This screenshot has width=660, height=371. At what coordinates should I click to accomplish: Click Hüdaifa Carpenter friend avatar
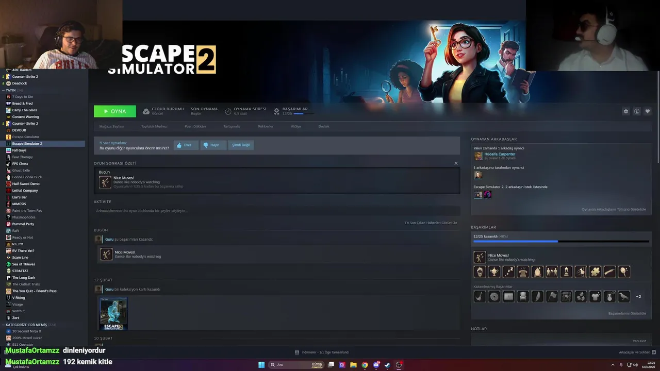click(x=478, y=156)
